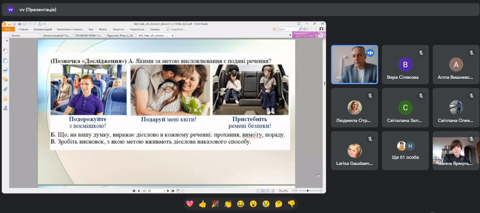Select Larisa Gaudaen... participant tile
This screenshot has width=480, height=213.
[354, 150]
